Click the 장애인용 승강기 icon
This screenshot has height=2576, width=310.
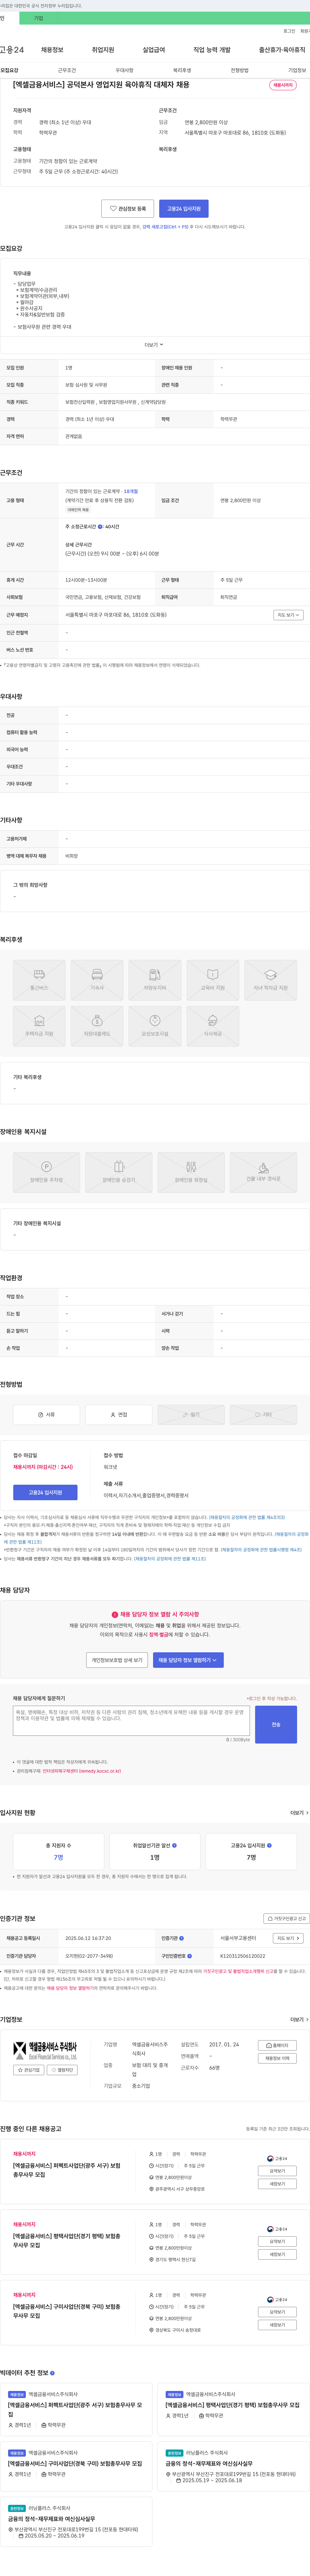click(x=119, y=1173)
